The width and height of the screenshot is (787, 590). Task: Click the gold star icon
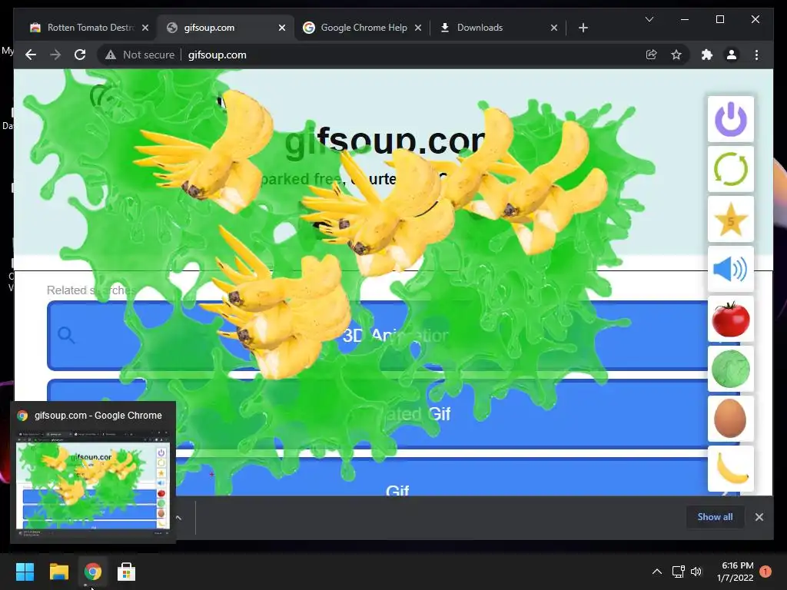pos(731,219)
